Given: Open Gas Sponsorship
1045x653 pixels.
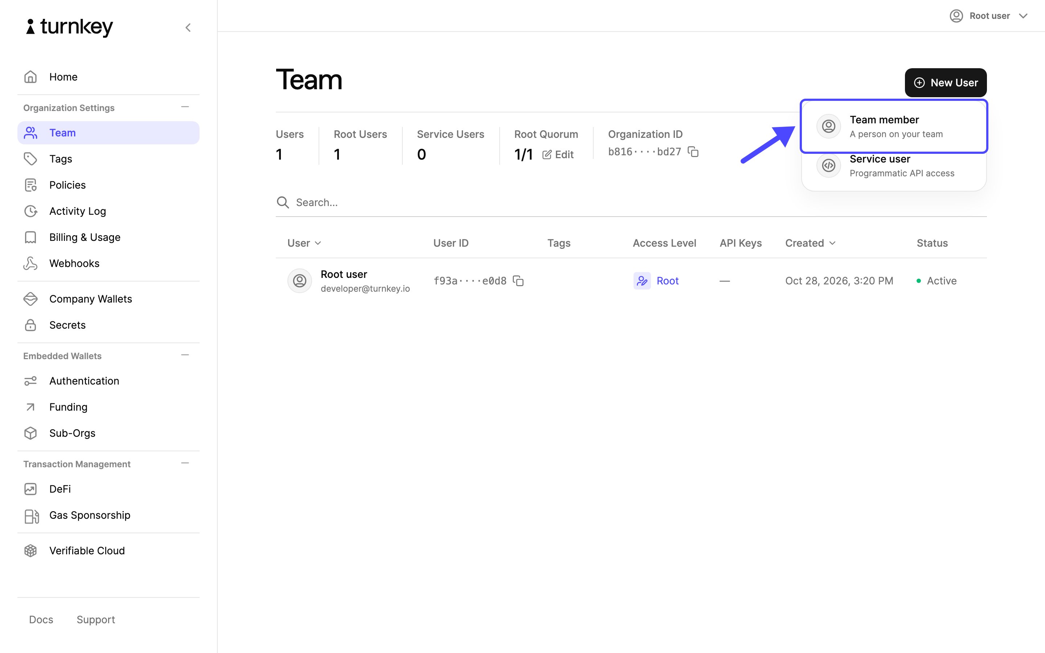Looking at the screenshot, I should click(108, 515).
